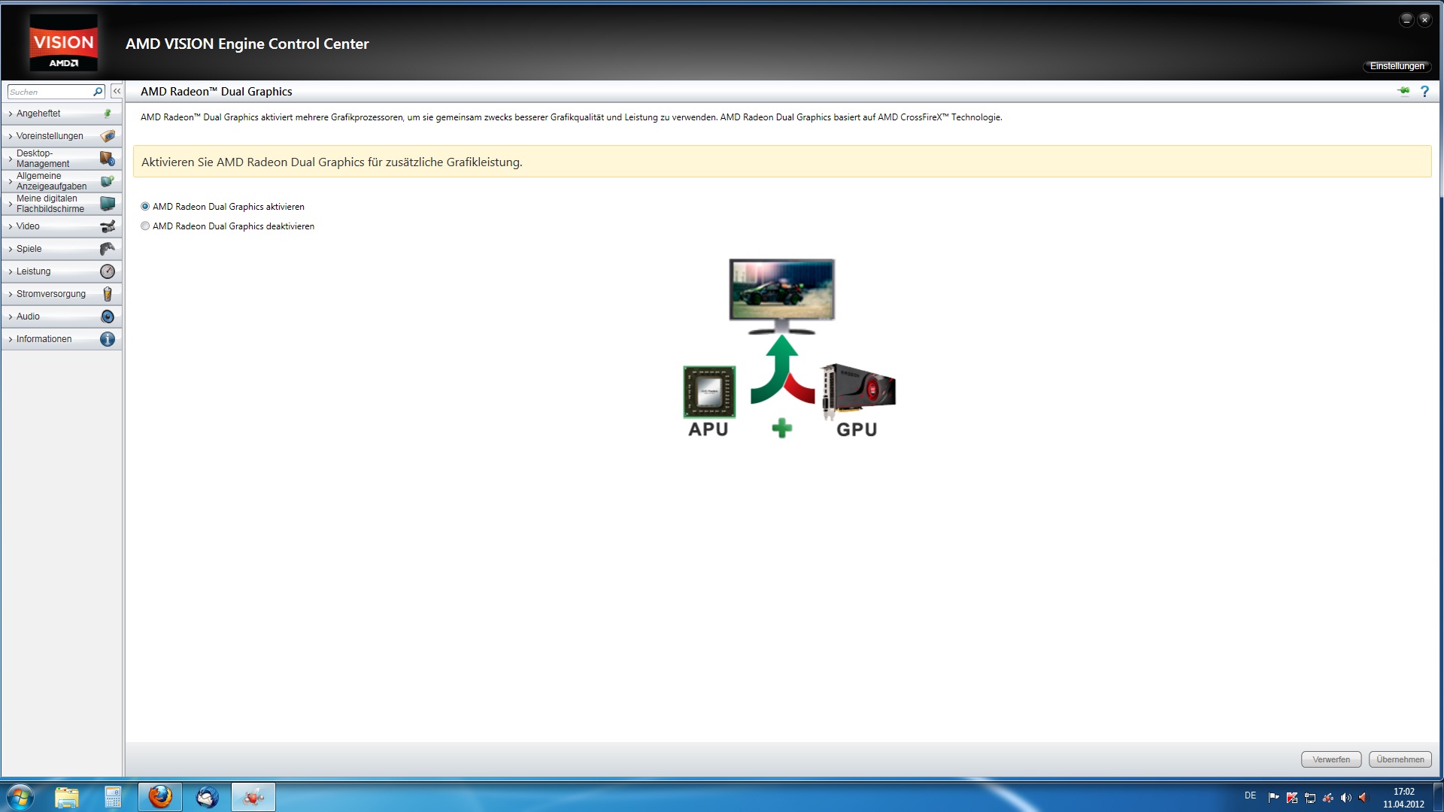Open help with the question mark icon

coord(1424,91)
